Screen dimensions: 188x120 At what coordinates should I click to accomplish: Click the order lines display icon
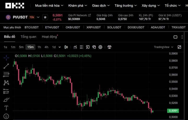coord(81,47)
